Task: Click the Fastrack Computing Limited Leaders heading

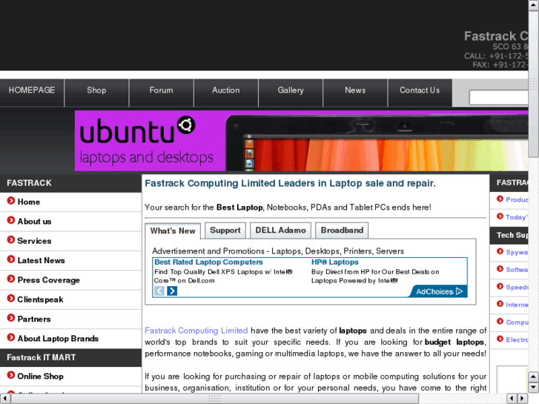Action: pos(290,183)
